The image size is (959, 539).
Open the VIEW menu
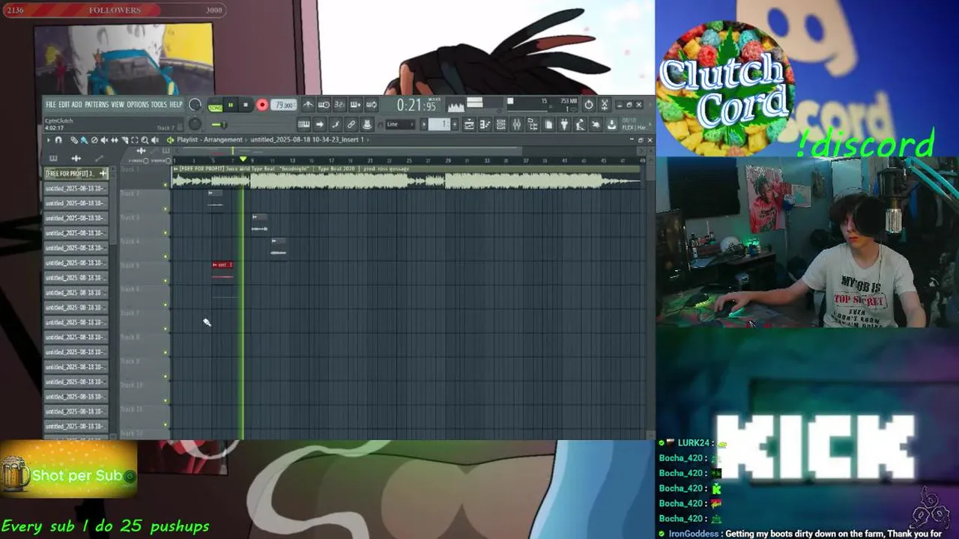118,105
